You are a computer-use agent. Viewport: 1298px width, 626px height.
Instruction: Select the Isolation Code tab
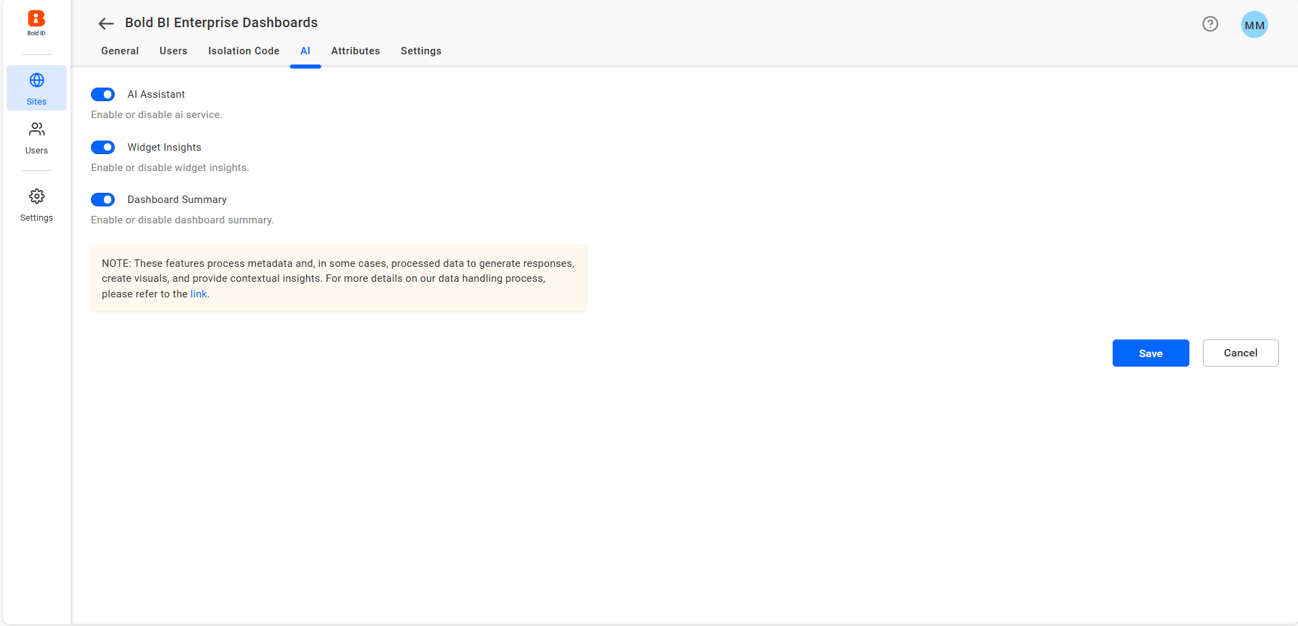coord(244,51)
